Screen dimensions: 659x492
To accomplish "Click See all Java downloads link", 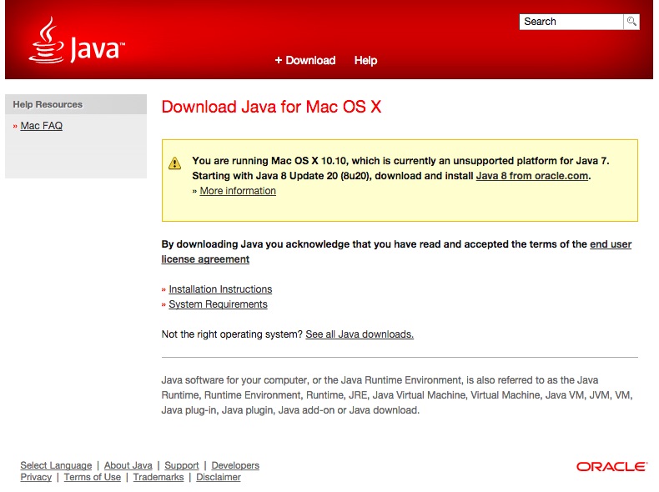I will tap(360, 334).
